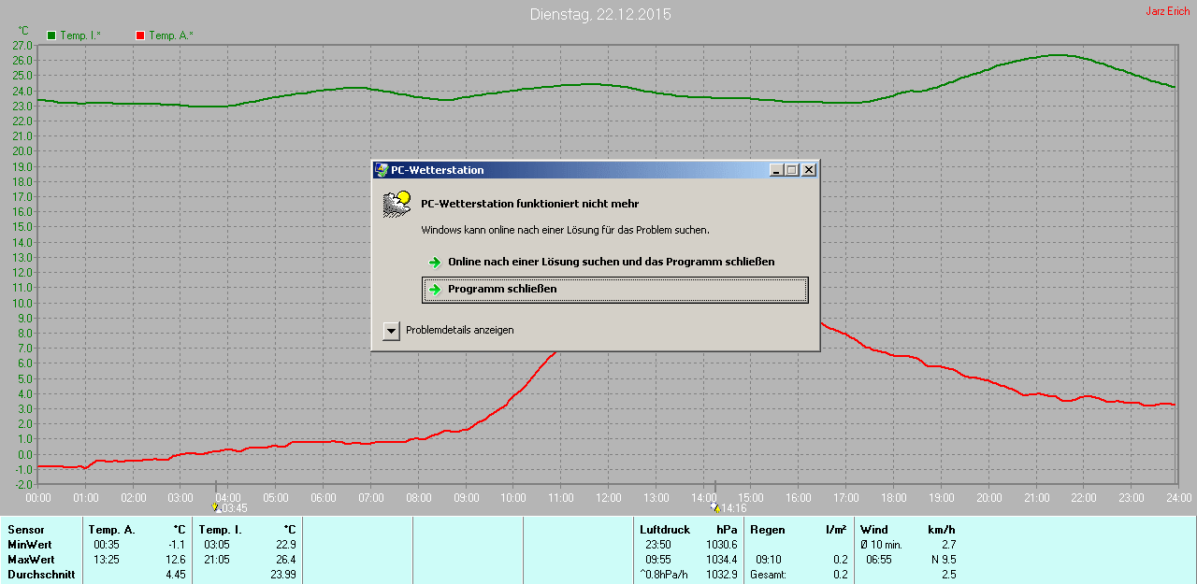The height and width of the screenshot is (584, 1197).
Task: Click the Regen column header
Action: 768,530
